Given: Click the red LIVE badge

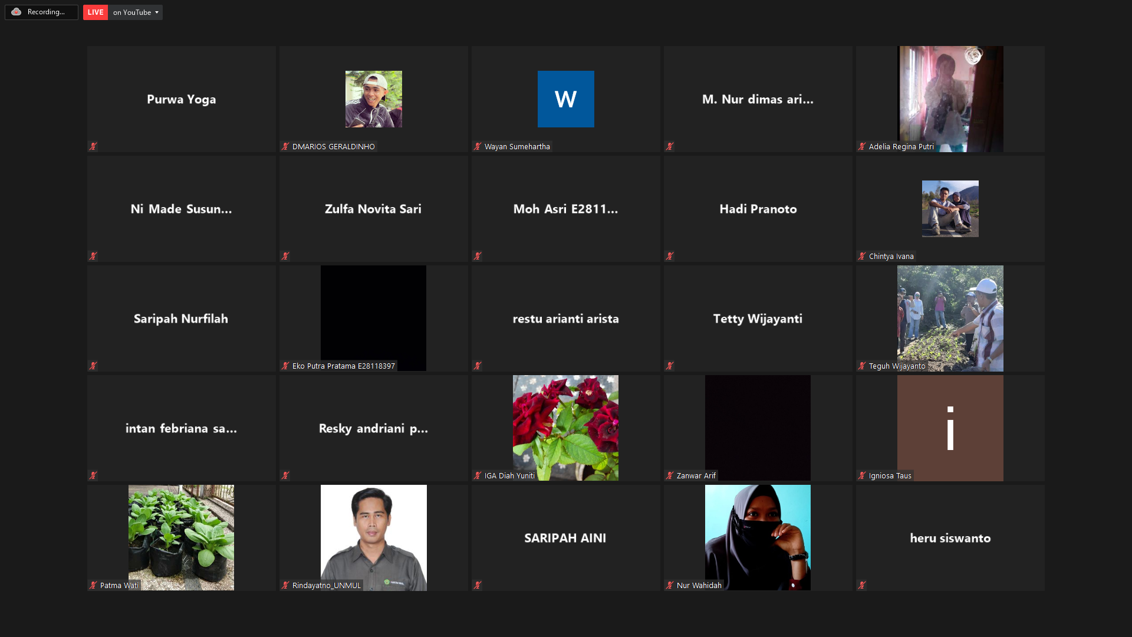Looking at the screenshot, I should coord(96,12).
